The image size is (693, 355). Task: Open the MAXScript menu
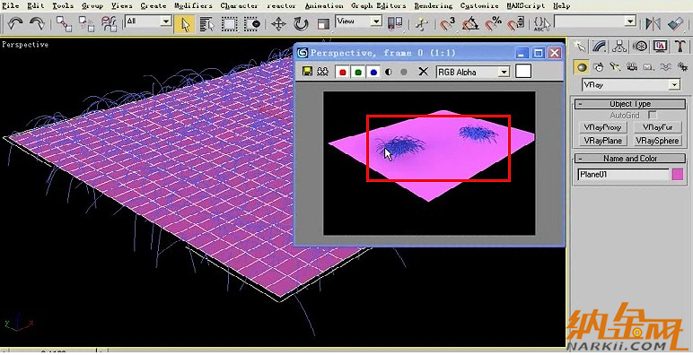pyautogui.click(x=525, y=5)
